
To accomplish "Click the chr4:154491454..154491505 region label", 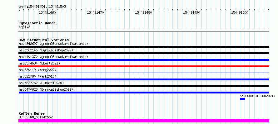I will coord(42,7).
